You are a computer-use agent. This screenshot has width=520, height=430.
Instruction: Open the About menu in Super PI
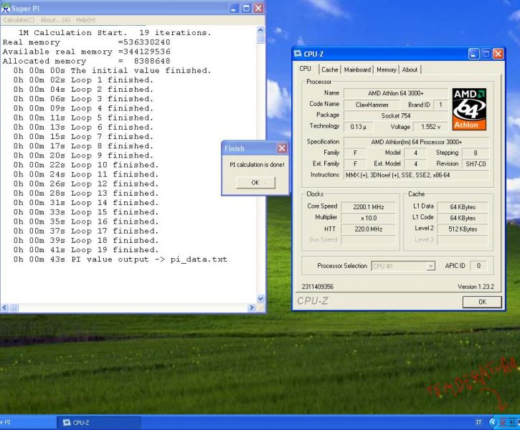(x=55, y=20)
